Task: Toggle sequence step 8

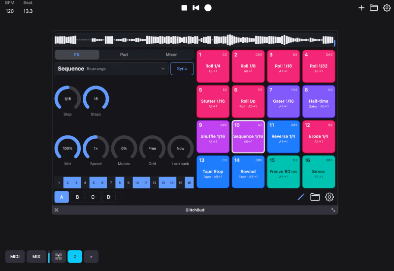Action: pyautogui.click(x=120, y=182)
